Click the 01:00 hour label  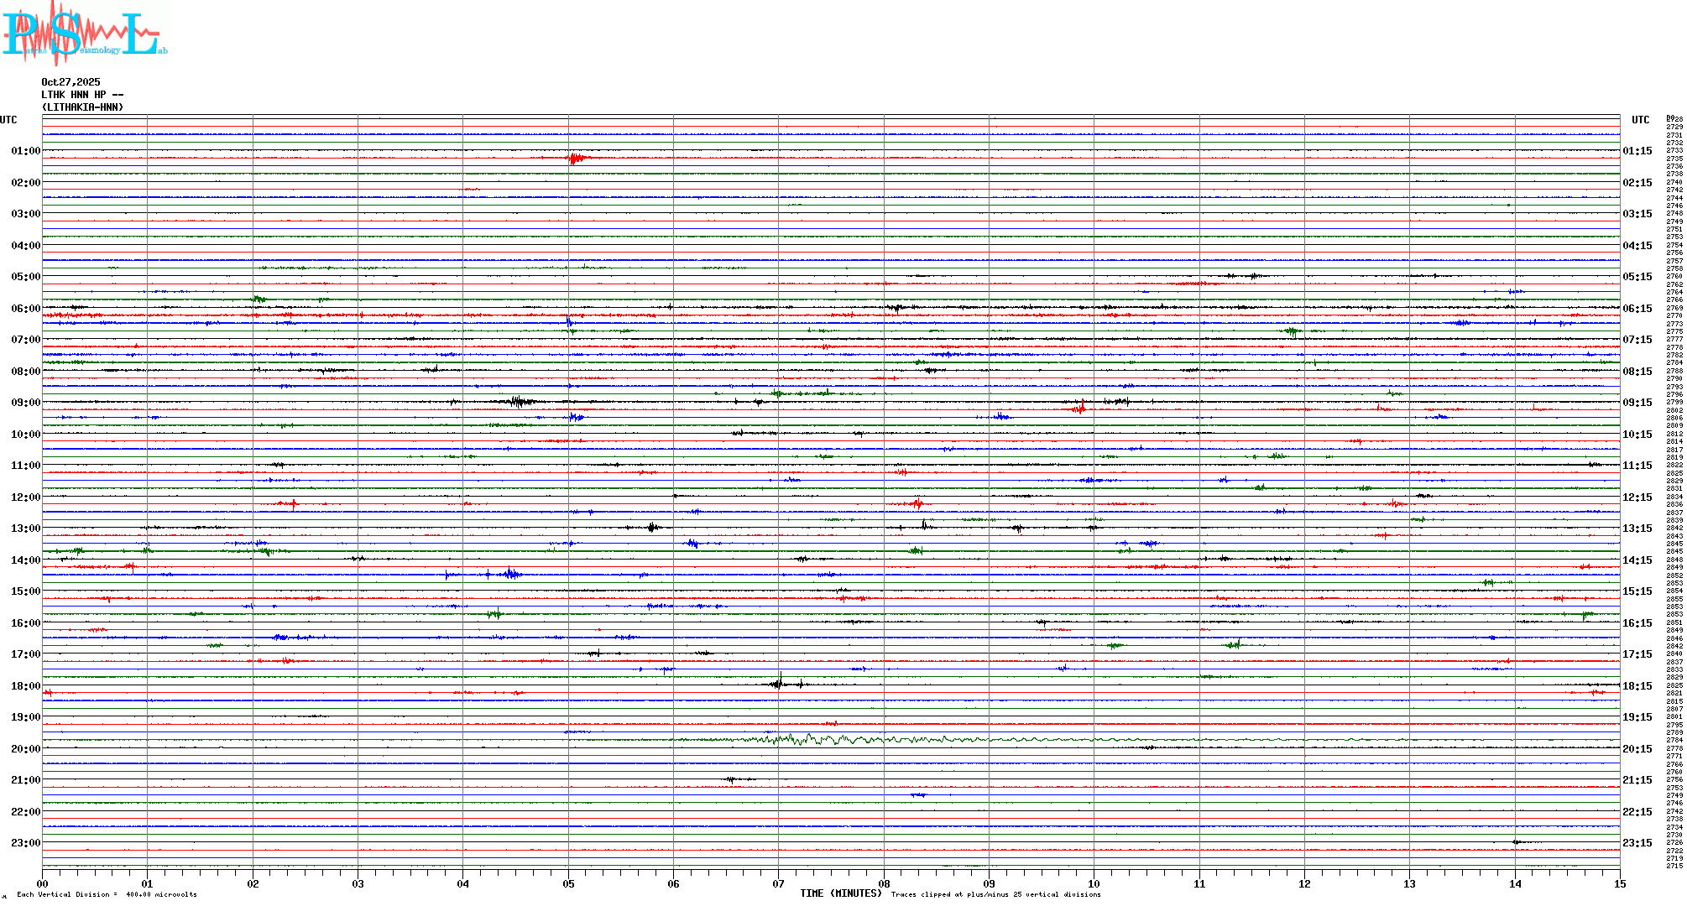[x=25, y=151]
